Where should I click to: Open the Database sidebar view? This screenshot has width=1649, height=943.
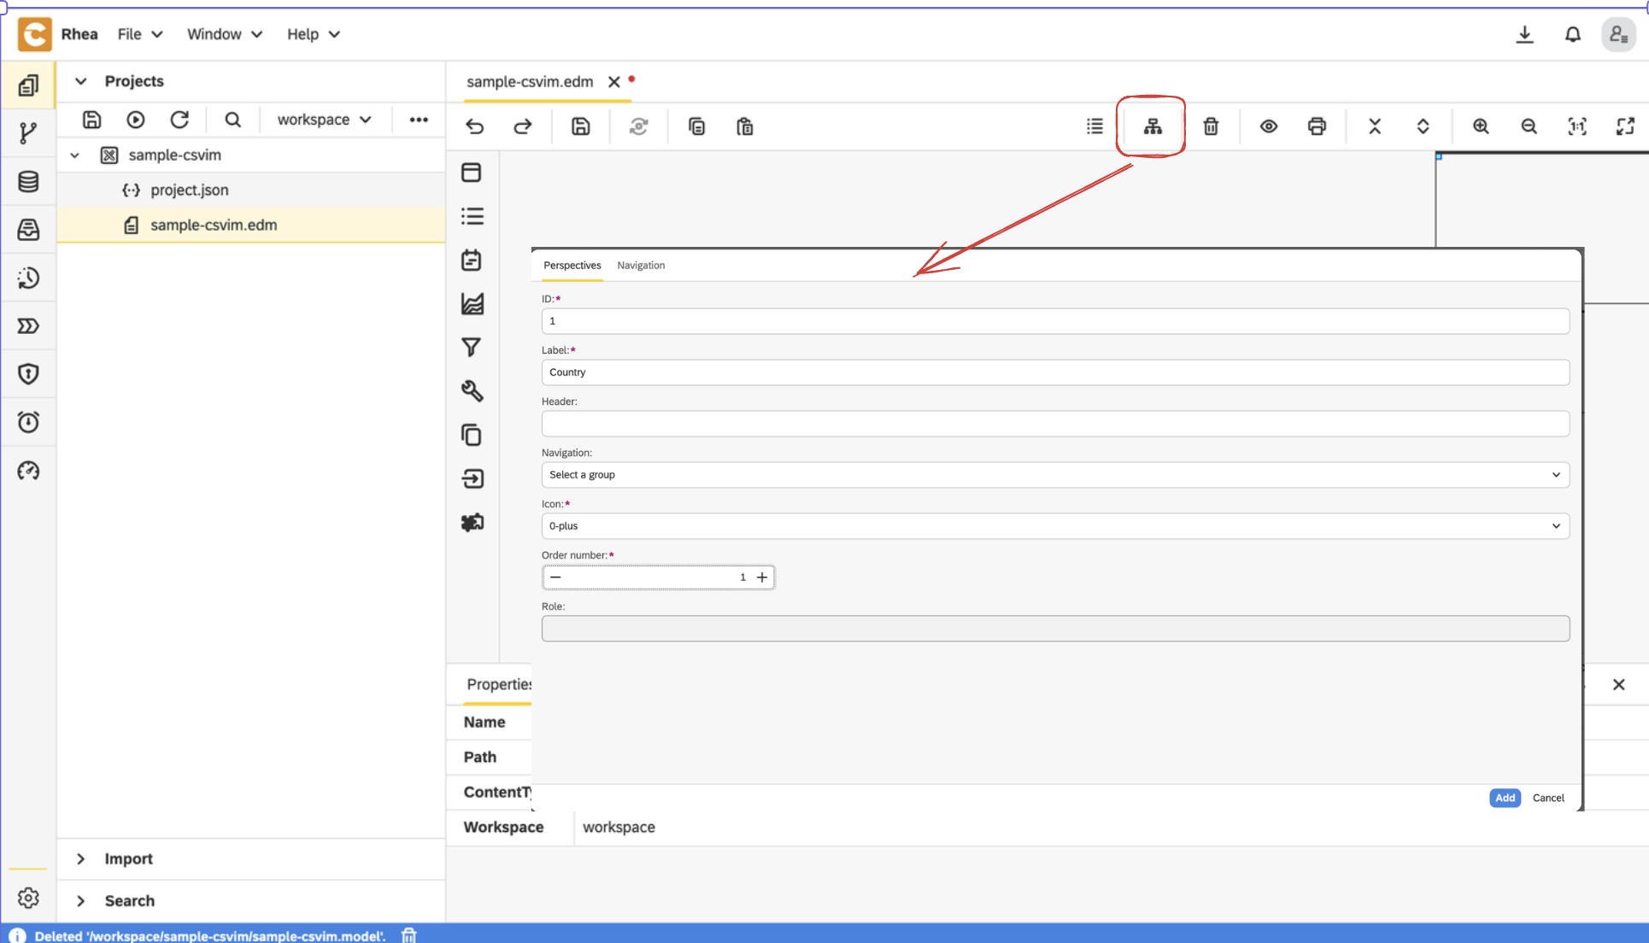click(28, 181)
